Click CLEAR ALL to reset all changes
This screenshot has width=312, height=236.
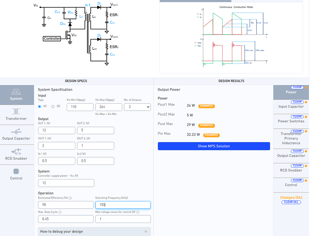click(291, 202)
